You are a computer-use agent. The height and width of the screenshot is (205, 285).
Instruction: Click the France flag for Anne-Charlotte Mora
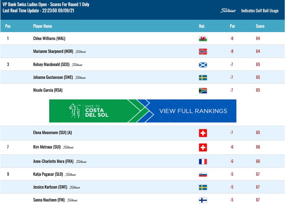[203, 162]
